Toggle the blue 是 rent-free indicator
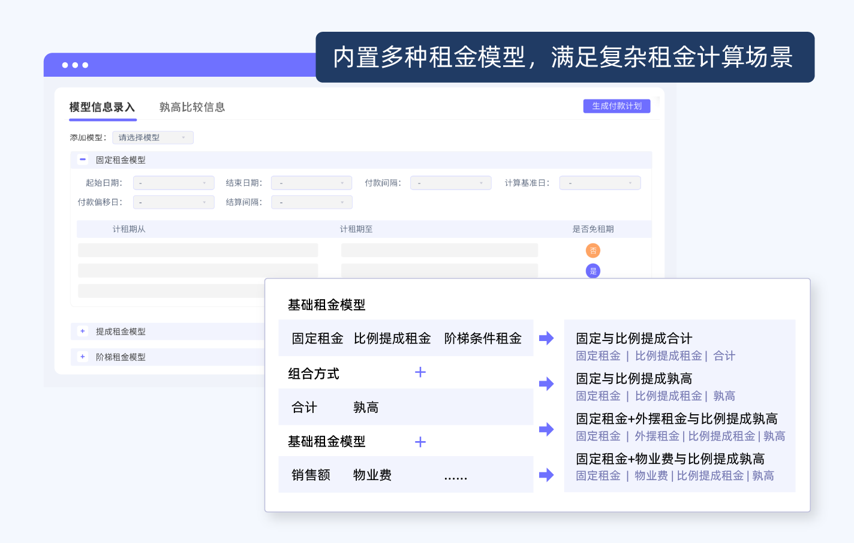Viewport: 854px width, 543px height. [x=593, y=271]
